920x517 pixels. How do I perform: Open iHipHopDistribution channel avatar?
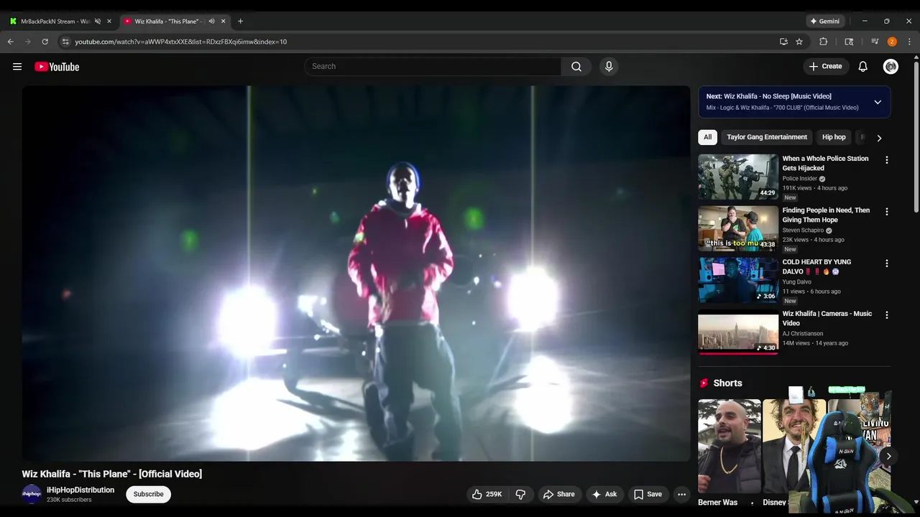pos(32,494)
